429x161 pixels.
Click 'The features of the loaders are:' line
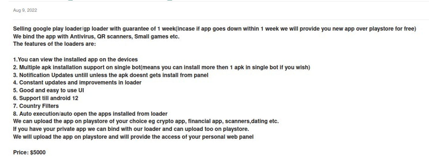tap(54, 45)
